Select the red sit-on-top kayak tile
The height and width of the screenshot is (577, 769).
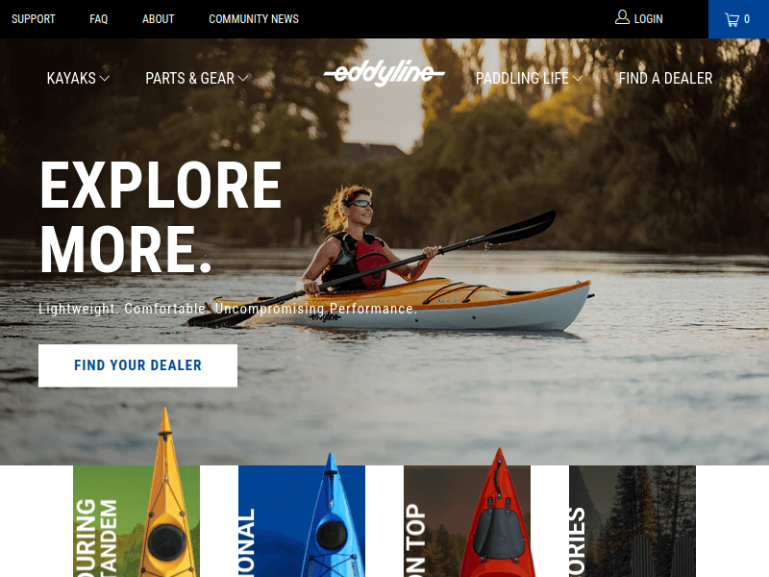467,521
